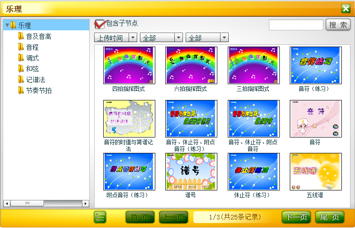Open 音符的时值与简谱记法 thumbnail
Image resolution: width=355 pixels, height=228 pixels.
point(129,119)
